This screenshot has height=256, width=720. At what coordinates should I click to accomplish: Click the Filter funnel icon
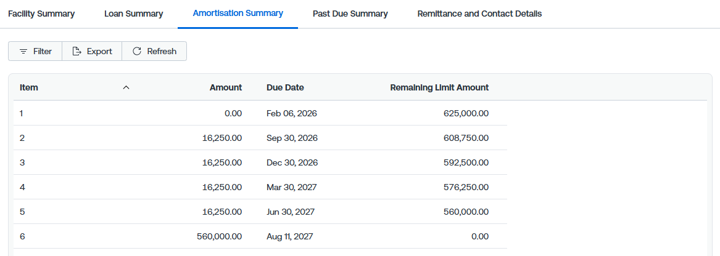[x=23, y=51]
